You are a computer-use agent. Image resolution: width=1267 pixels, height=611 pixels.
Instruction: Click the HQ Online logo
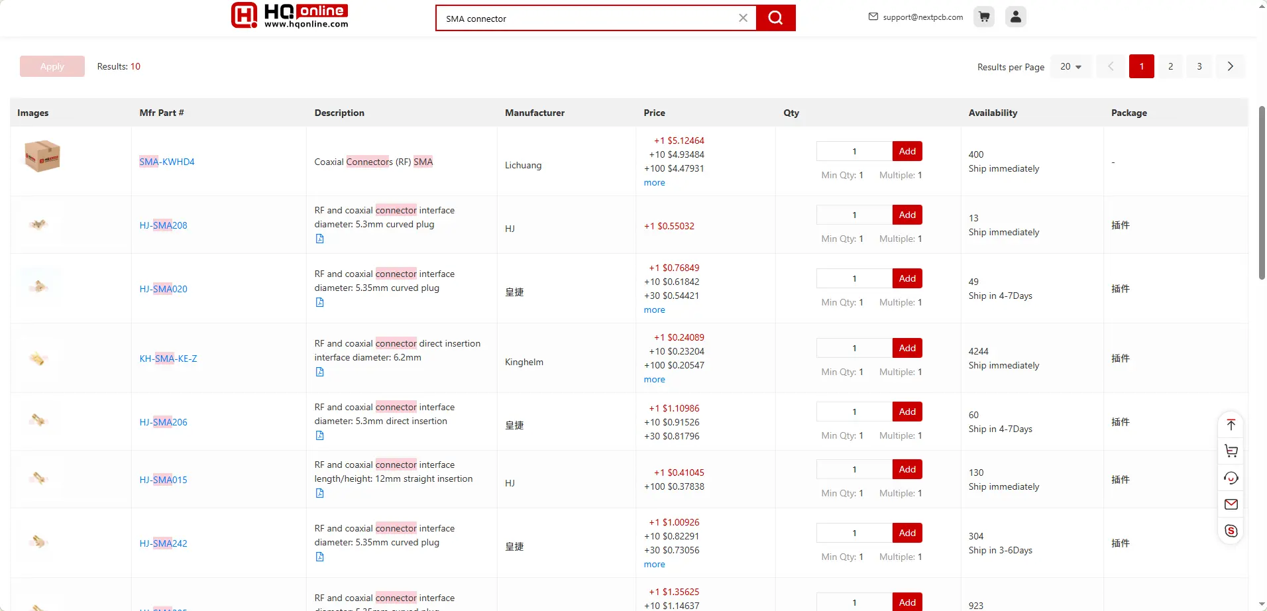coord(289,15)
